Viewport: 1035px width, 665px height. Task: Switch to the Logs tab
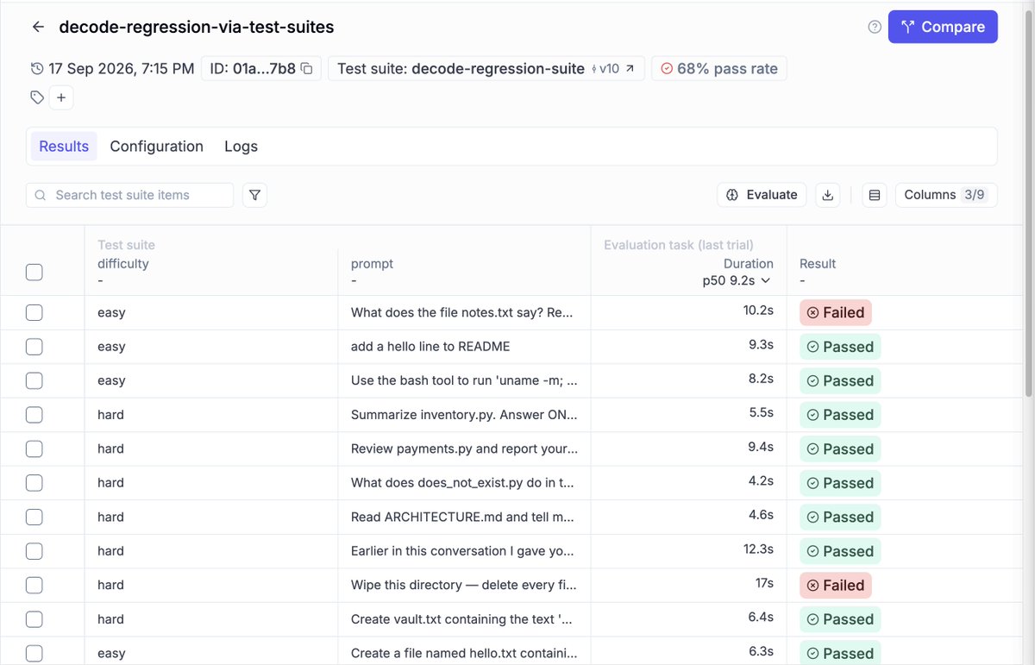coord(241,147)
